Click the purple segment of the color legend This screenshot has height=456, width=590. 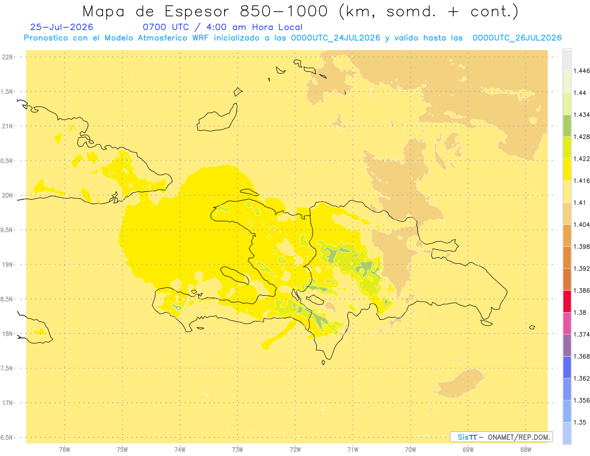click(x=567, y=345)
